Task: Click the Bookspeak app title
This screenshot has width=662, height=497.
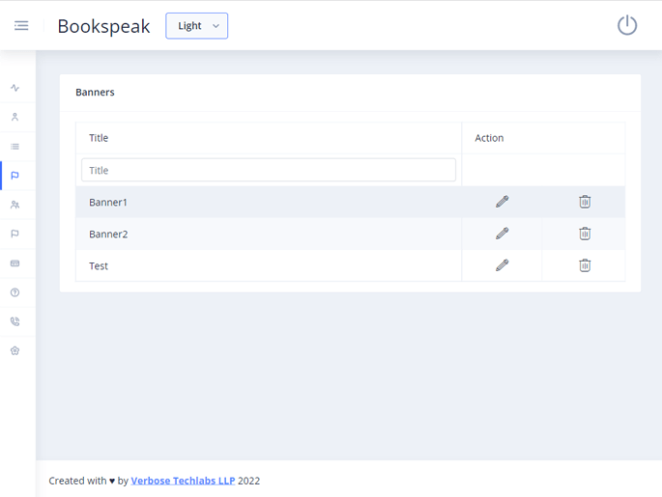Action: tap(103, 26)
